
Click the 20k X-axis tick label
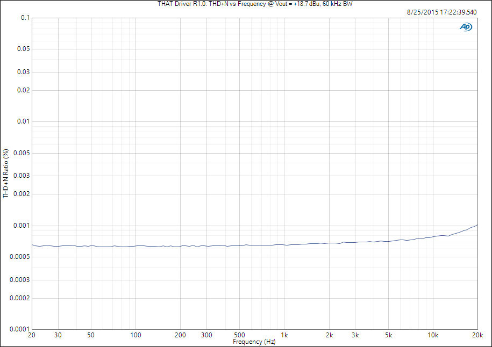477,335
